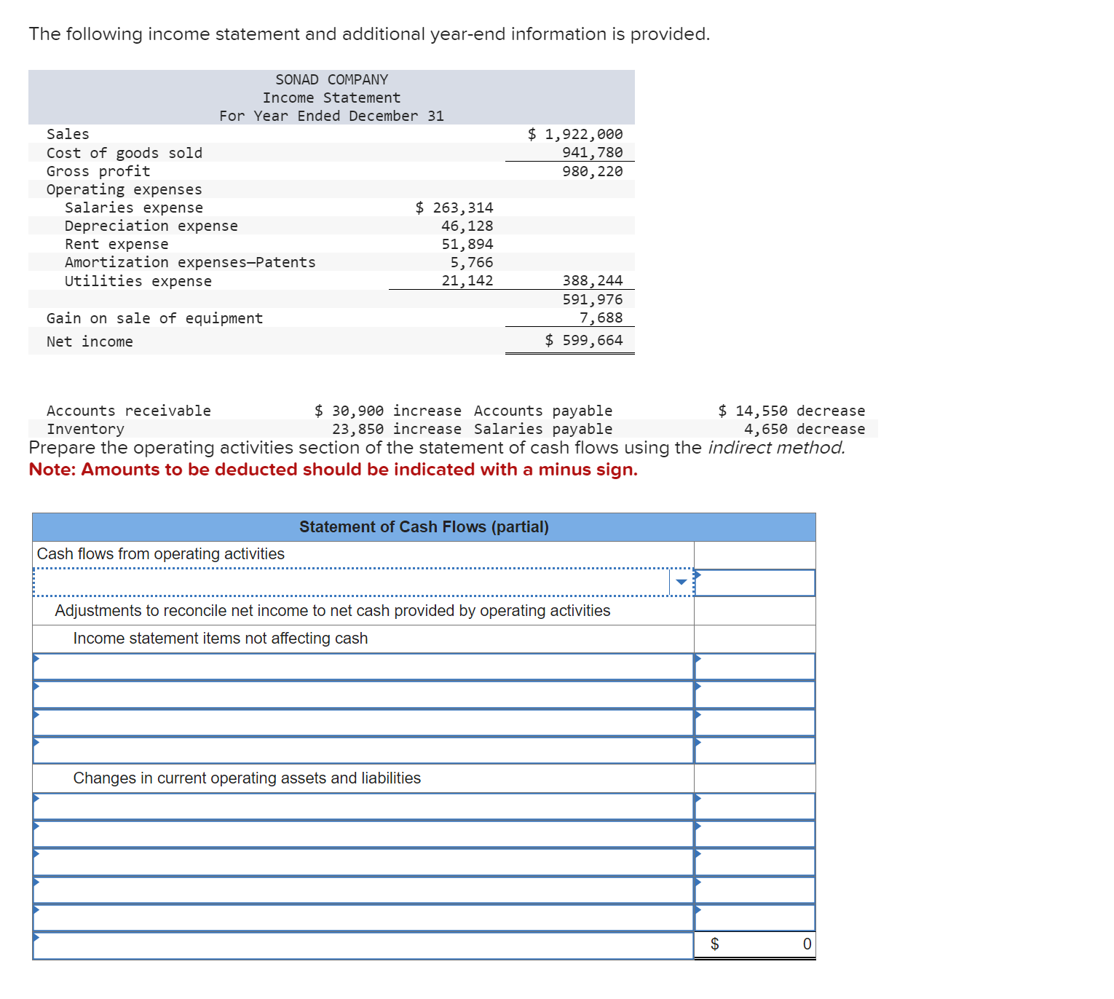The width and height of the screenshot is (1114, 999).
Task: Click Inventory 23,850 increase
Action: [397, 429]
